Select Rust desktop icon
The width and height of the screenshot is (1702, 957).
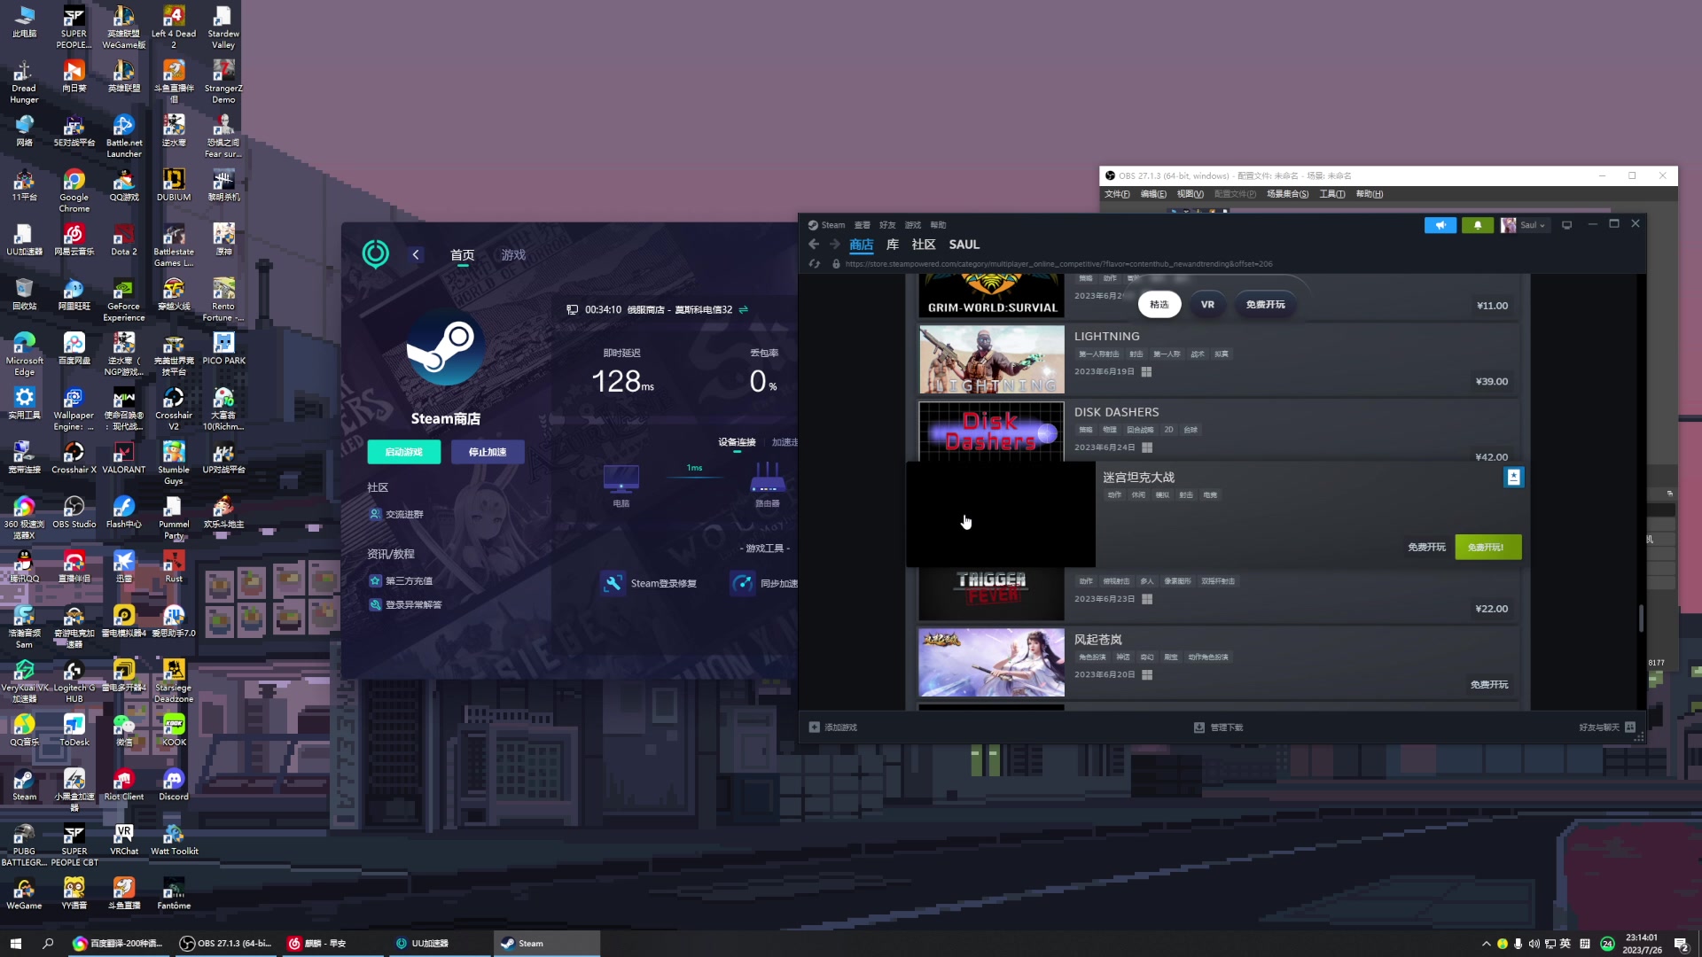[174, 567]
